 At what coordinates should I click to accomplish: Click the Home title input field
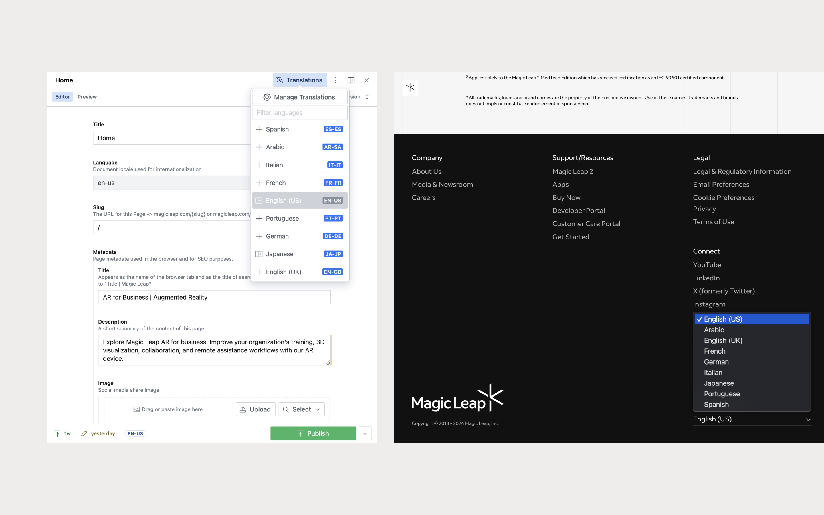click(172, 138)
